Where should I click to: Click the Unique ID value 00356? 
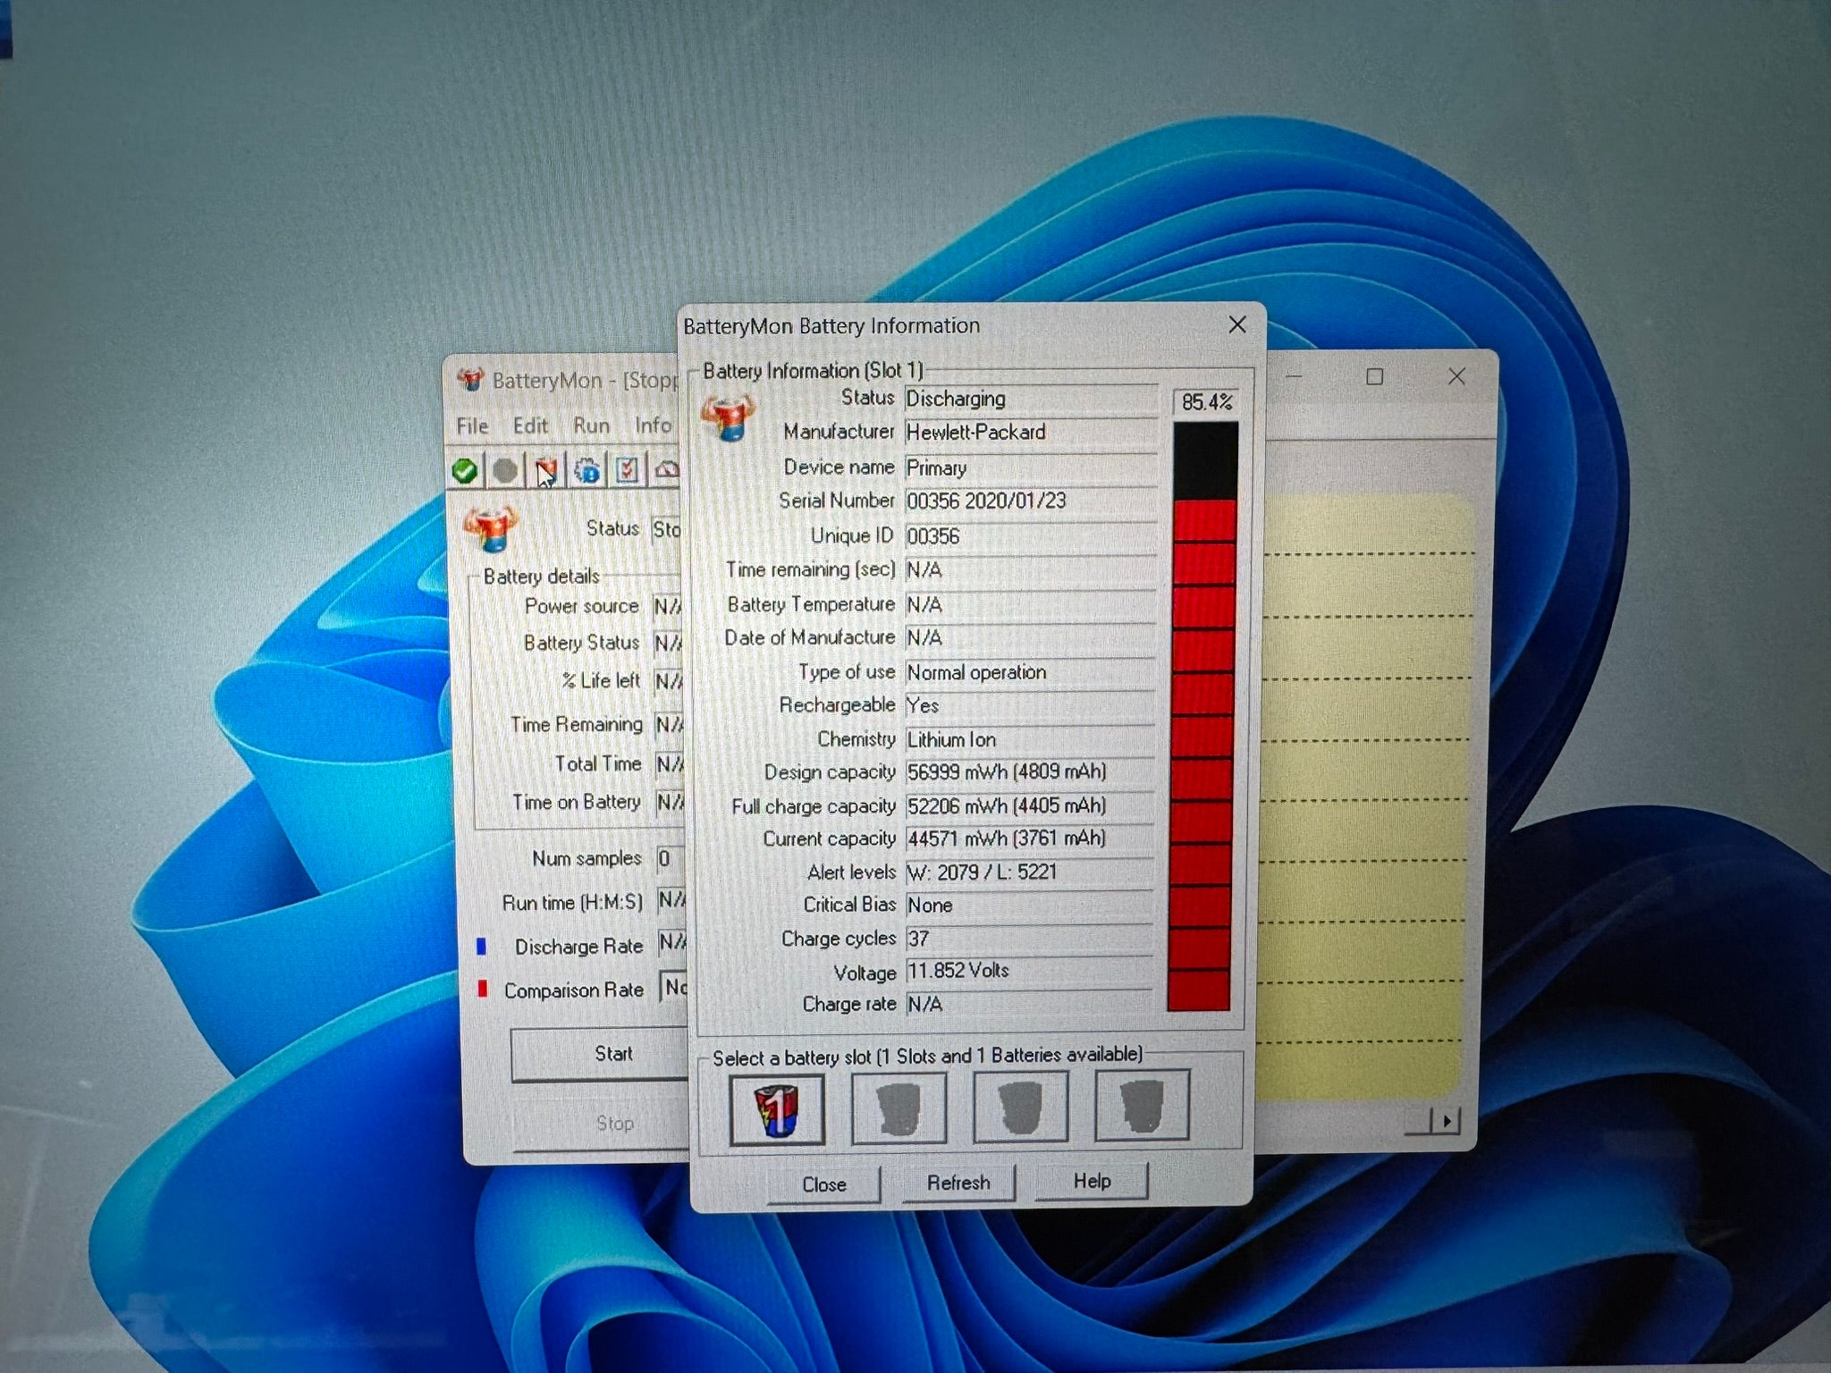(x=1031, y=536)
